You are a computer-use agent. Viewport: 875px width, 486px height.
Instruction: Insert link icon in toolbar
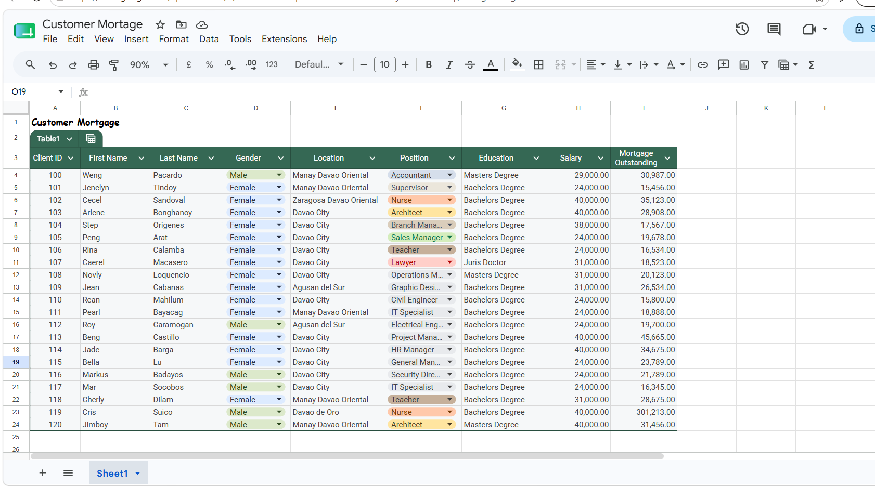pos(703,64)
